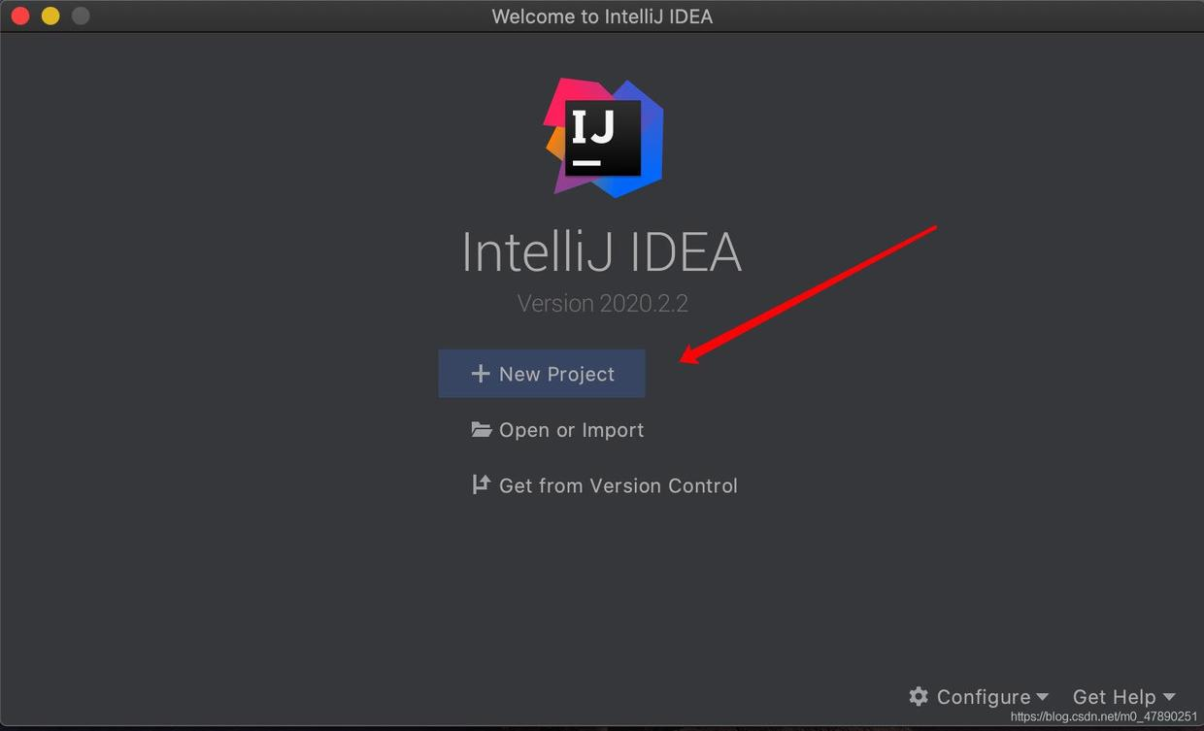The height and width of the screenshot is (731, 1204).
Task: Select Get from Version Control text
Action: click(619, 485)
